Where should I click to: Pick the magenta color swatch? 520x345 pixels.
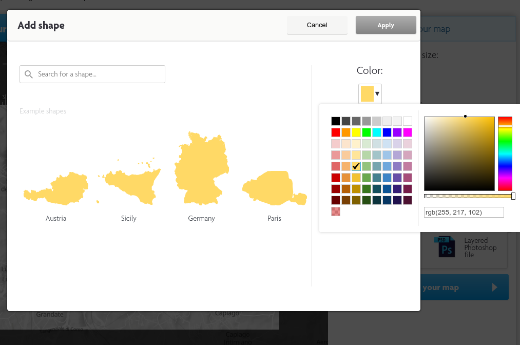pos(408,132)
